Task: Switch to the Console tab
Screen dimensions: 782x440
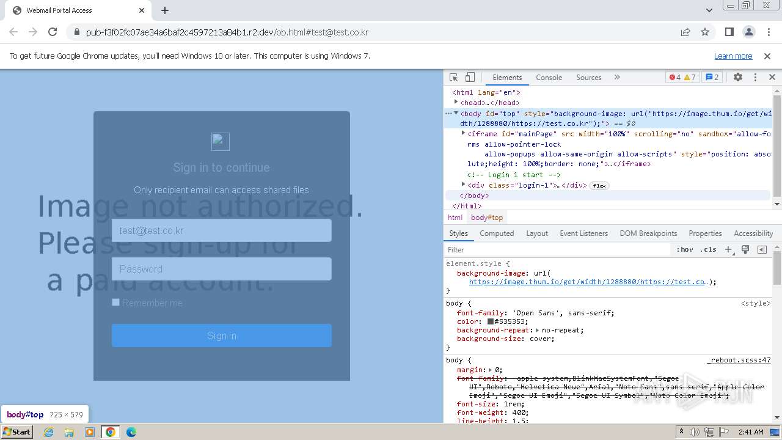Action: click(549, 78)
